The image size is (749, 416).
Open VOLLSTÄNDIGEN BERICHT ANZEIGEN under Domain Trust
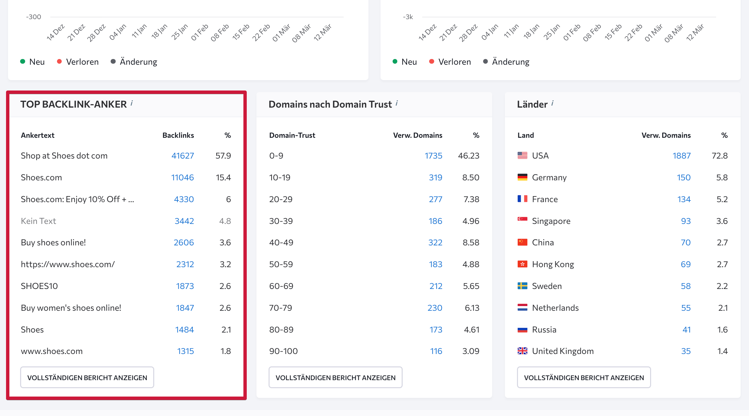(335, 377)
